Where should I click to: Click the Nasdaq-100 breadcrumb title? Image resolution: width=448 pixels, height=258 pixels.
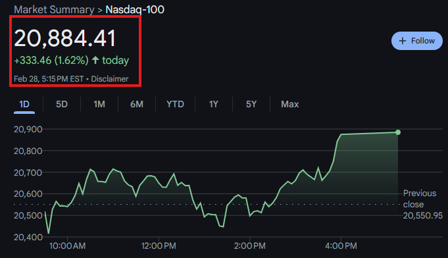coord(135,10)
